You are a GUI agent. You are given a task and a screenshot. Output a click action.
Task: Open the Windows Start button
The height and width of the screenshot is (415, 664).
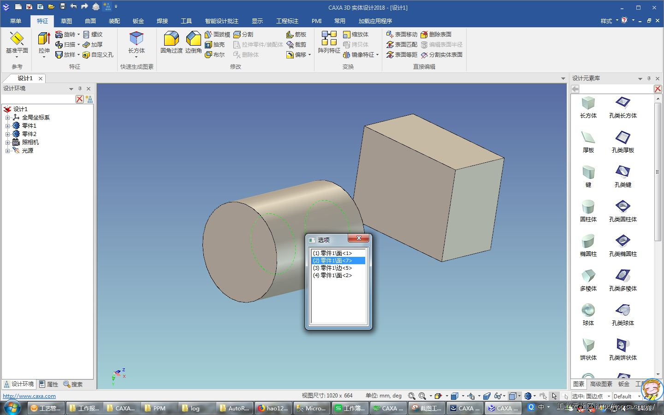[12, 408]
